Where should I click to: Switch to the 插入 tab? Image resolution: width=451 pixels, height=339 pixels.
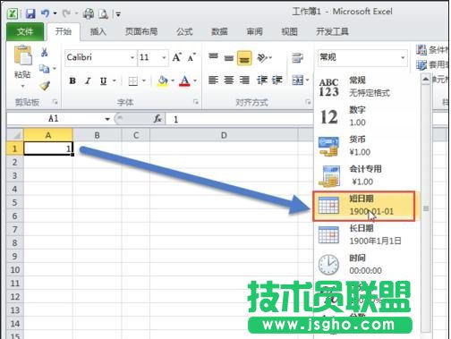(x=98, y=31)
